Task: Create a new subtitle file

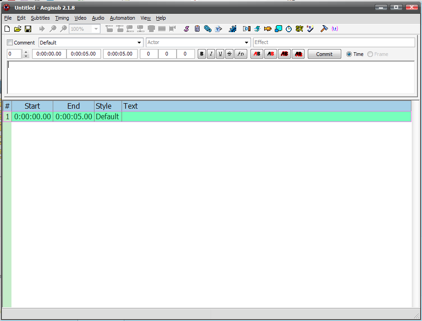Action: click(x=7, y=29)
